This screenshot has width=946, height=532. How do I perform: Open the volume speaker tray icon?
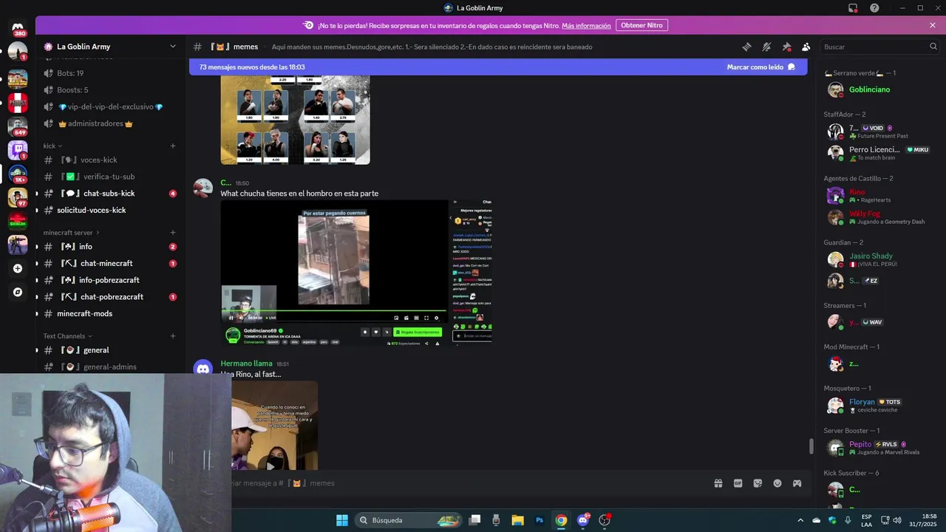(897, 520)
